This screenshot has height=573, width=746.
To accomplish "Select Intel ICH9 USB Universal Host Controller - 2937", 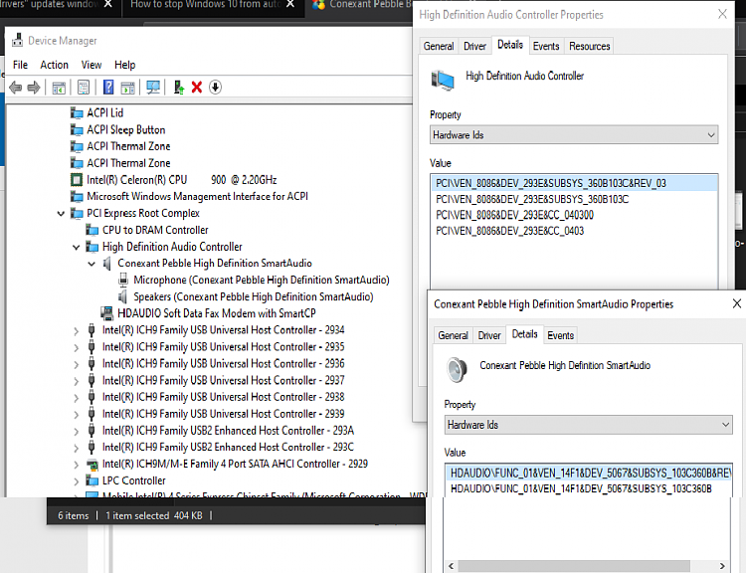I will (x=223, y=381).
